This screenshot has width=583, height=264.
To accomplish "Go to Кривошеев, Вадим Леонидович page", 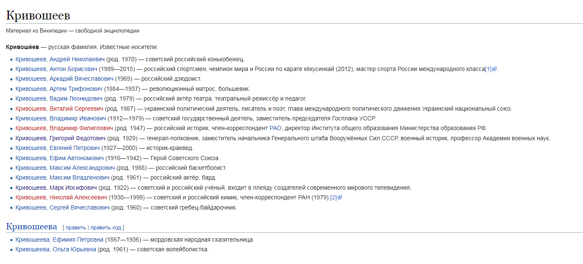I will click(x=59, y=99).
